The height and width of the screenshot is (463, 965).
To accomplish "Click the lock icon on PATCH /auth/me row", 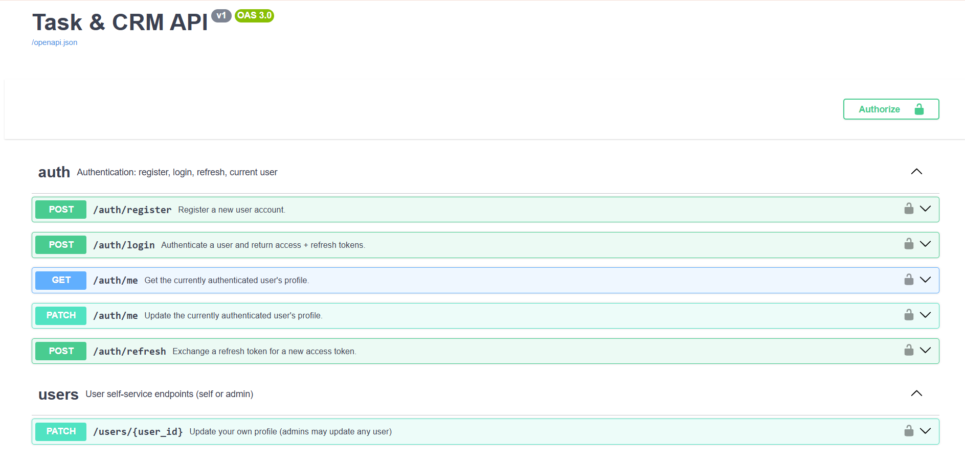I will pyautogui.click(x=909, y=315).
